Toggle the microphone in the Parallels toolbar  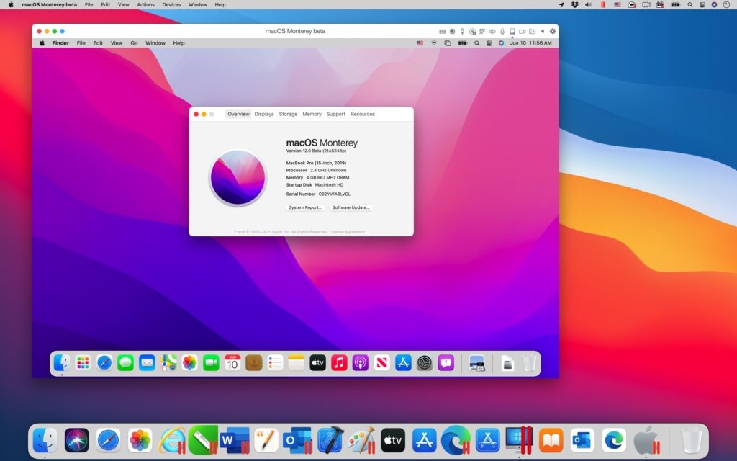[502, 31]
